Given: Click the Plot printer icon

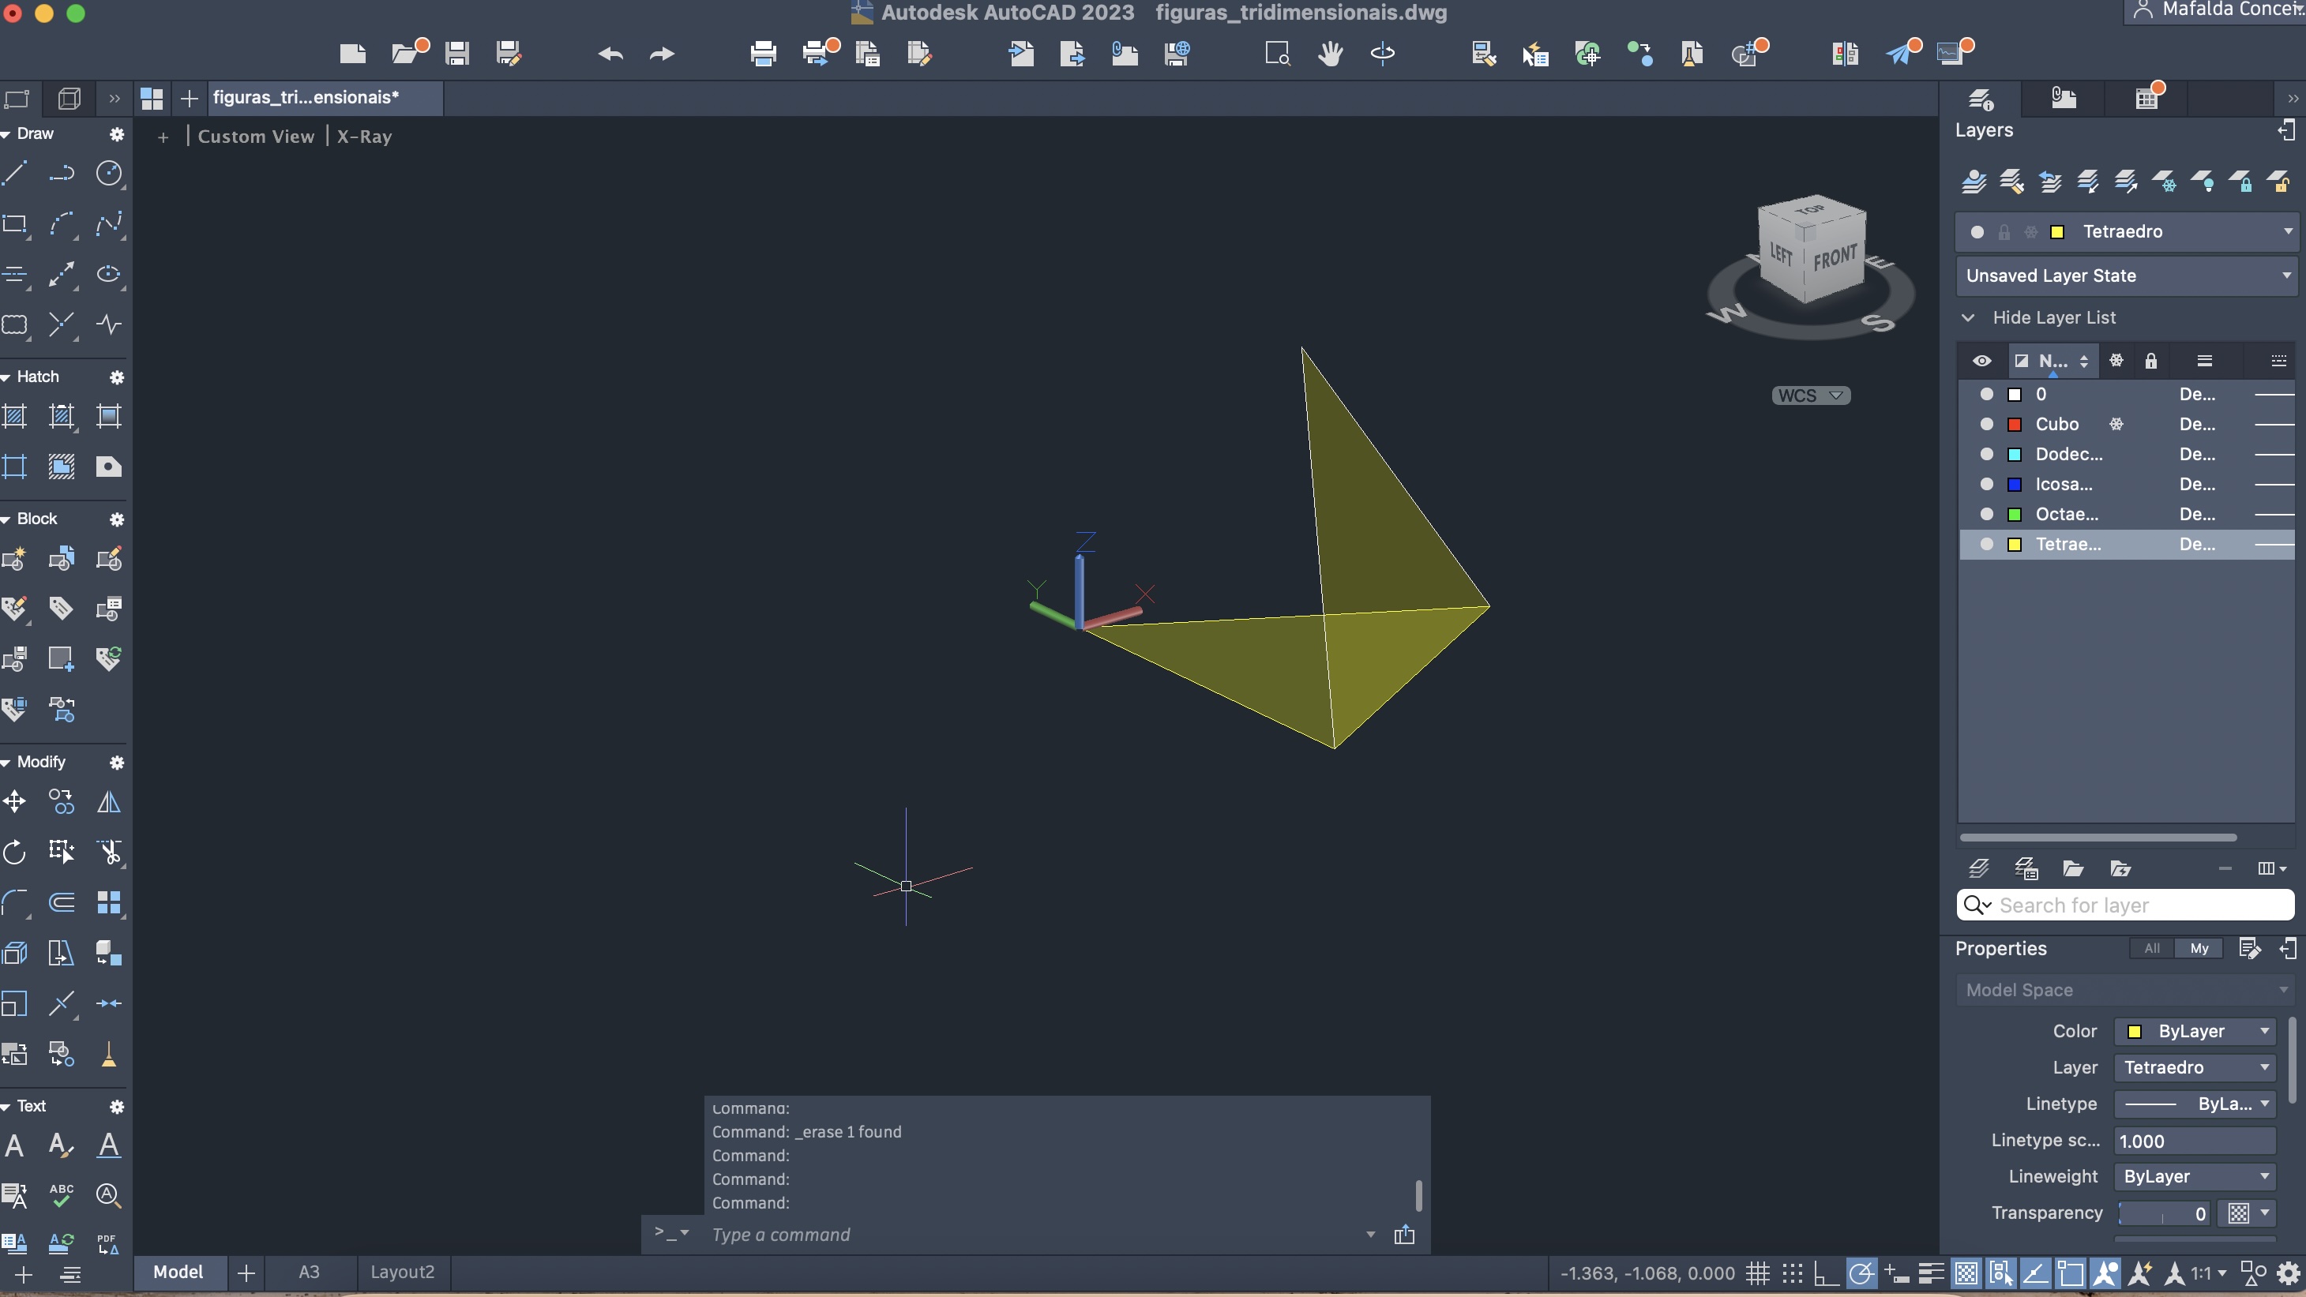Looking at the screenshot, I should (763, 54).
